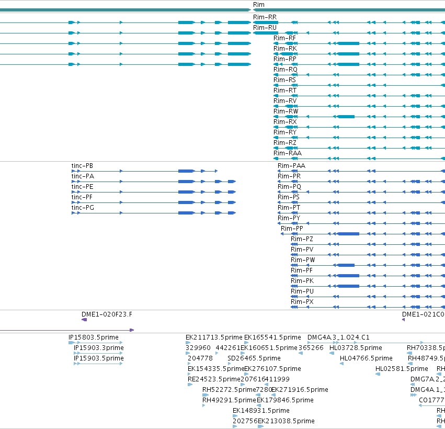Click the EK276107.5prime EST label
The image size is (445, 429).
tap(273, 369)
